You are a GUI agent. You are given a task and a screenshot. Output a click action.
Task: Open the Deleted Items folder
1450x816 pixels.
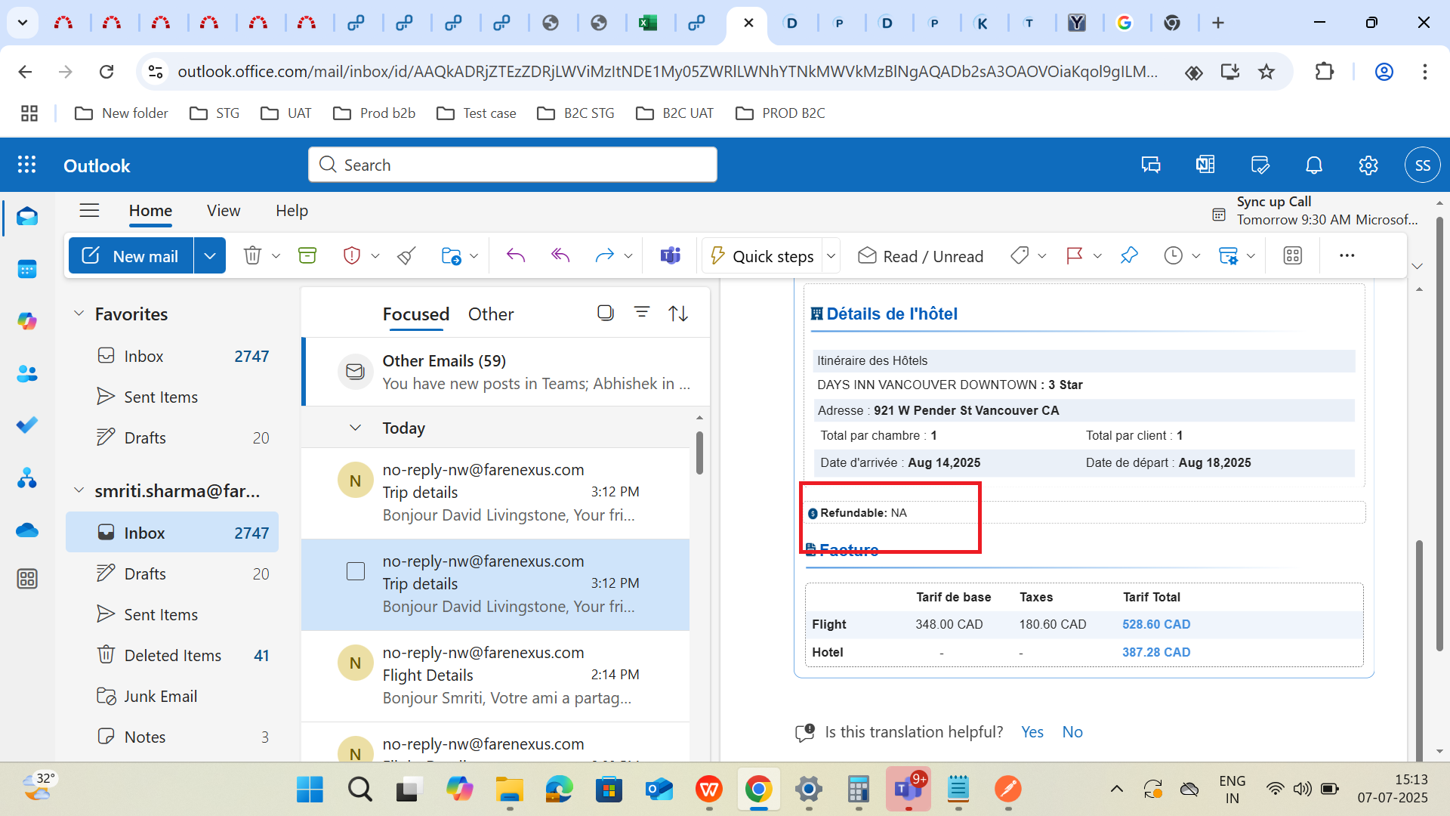coord(172,655)
